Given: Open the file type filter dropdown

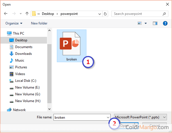Looking at the screenshot, I should pos(140,117).
